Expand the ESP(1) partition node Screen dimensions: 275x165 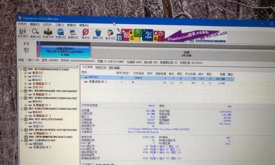coord(26,77)
